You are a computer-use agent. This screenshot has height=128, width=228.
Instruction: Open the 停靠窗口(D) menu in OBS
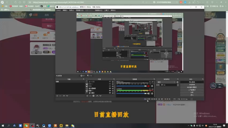(x=80, y=10)
